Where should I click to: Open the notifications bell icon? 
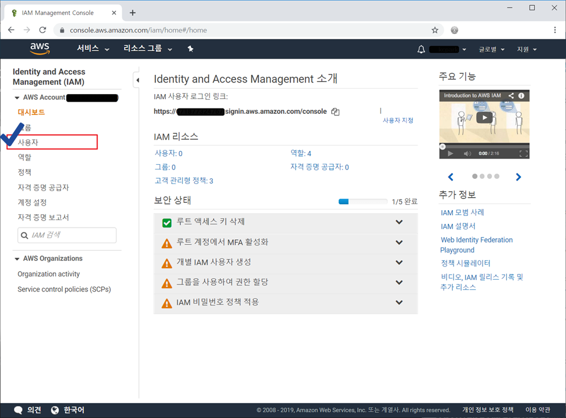tap(421, 49)
